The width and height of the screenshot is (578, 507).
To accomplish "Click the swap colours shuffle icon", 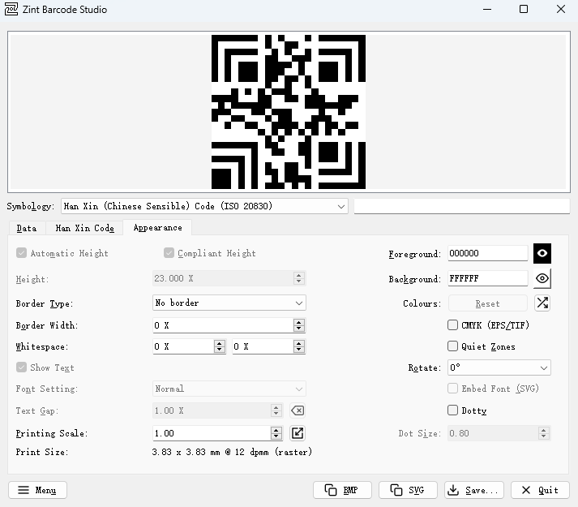I will tap(542, 303).
